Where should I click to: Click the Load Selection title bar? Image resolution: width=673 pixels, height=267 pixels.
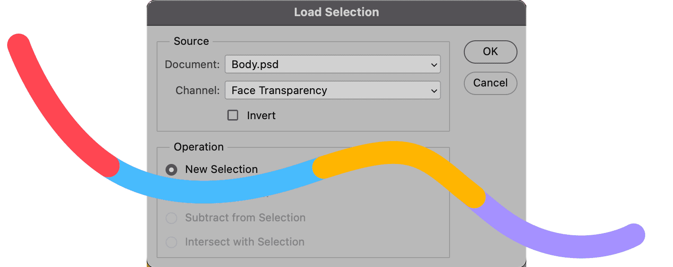[x=336, y=13]
